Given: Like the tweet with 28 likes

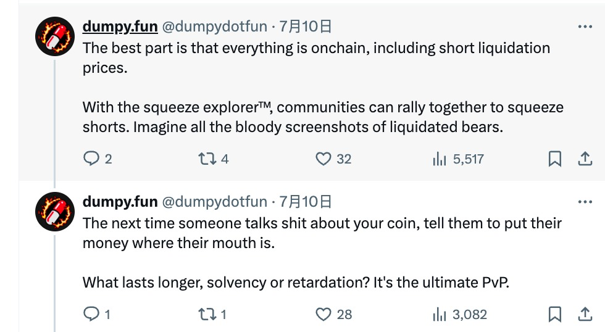Looking at the screenshot, I should coord(323,315).
